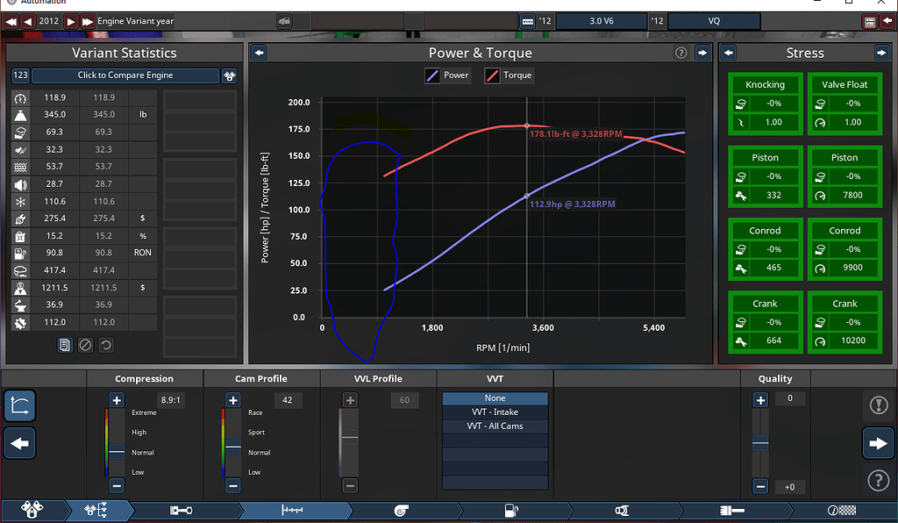Select None in the VVT options list
The height and width of the screenshot is (523, 898).
click(495, 398)
